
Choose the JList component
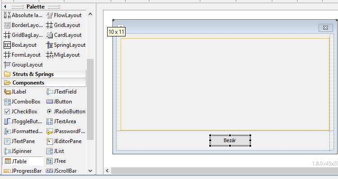(x=55, y=151)
